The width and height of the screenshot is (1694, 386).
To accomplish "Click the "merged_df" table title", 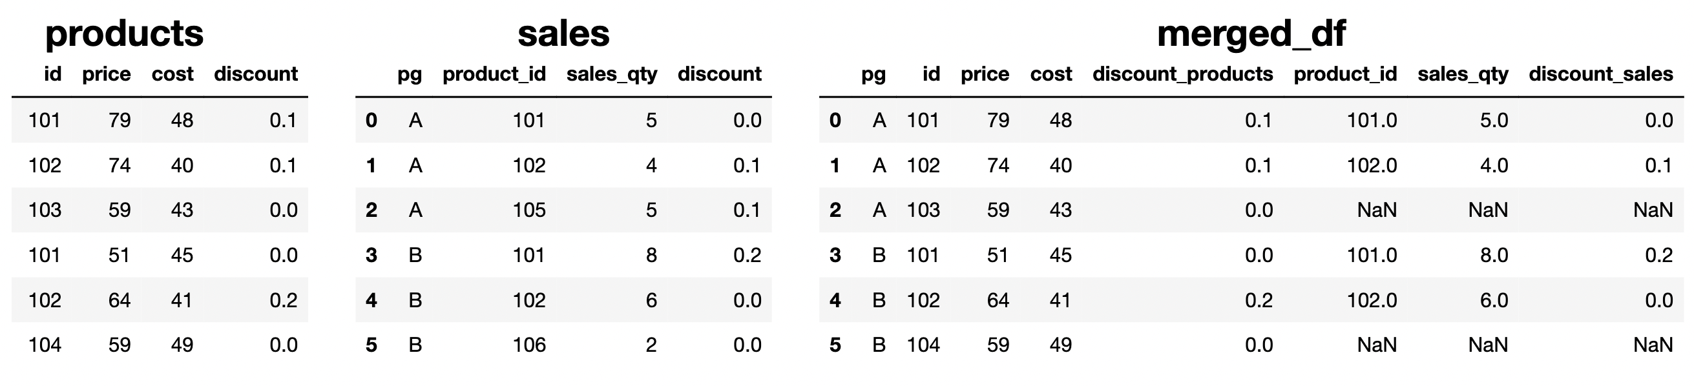I will click(1251, 33).
